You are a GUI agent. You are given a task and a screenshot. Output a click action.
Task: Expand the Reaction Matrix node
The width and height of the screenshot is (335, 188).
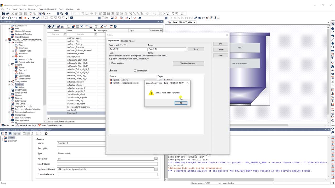pyautogui.click(x=13, y=51)
